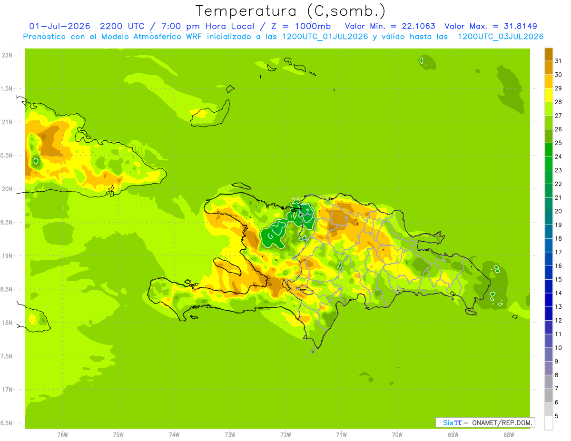Click color scale label "5"
The height and width of the screenshot is (441, 571).
pyautogui.click(x=557, y=416)
